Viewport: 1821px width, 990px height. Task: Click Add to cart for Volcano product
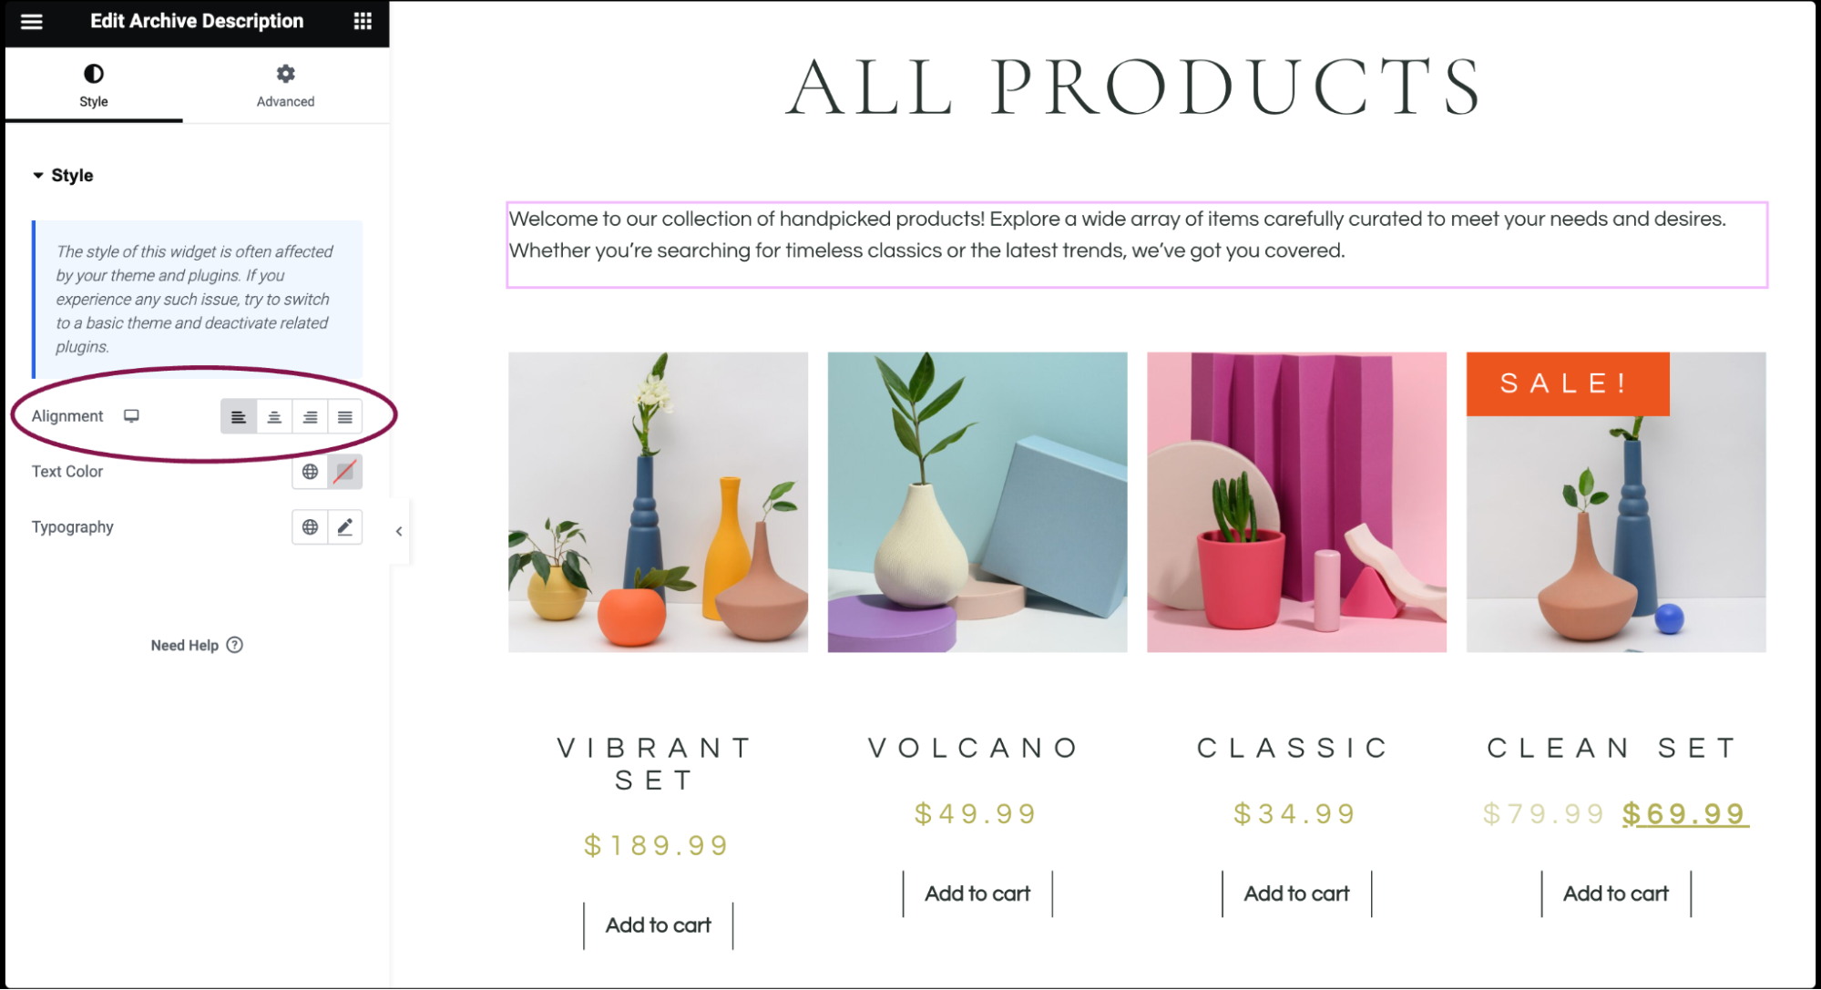[x=975, y=893]
